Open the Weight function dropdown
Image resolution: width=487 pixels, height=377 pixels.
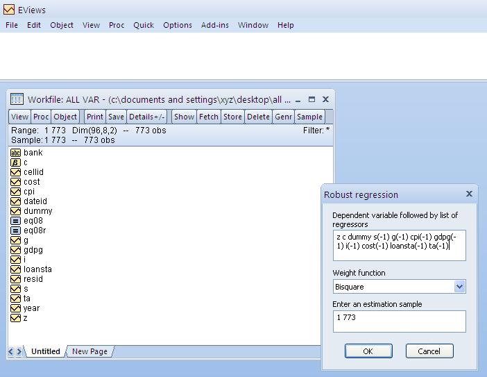tap(459, 286)
